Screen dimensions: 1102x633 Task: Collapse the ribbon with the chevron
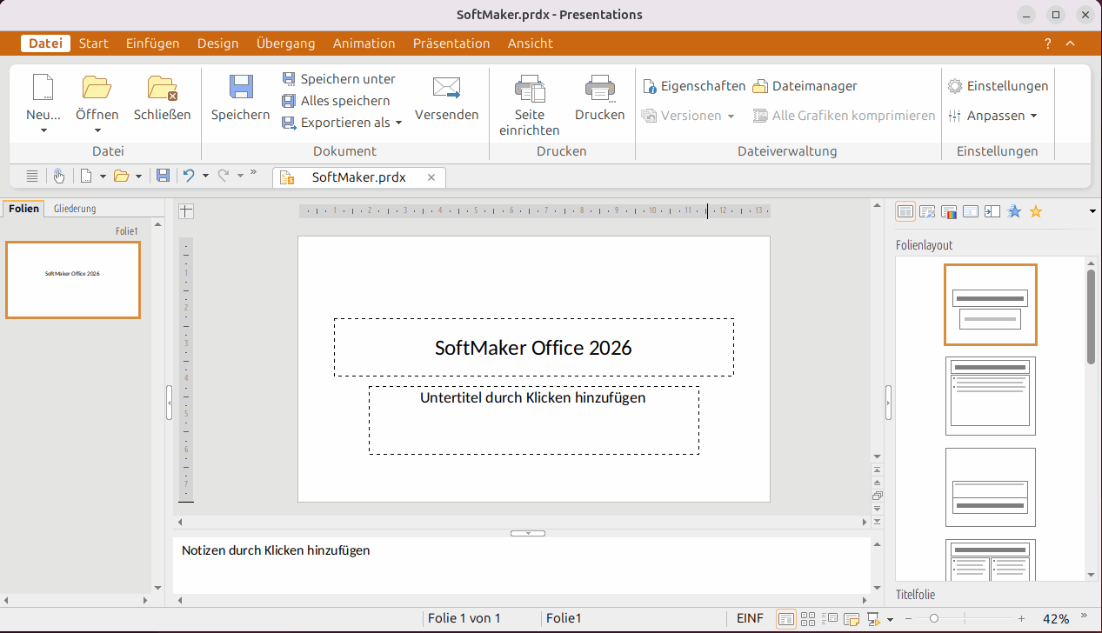[1071, 43]
